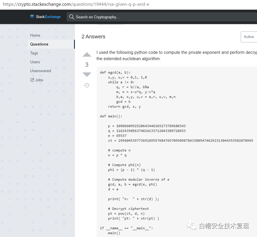257x237 pixels.
Task: Open the Tags page from the sidebar
Action: [x=34, y=53]
